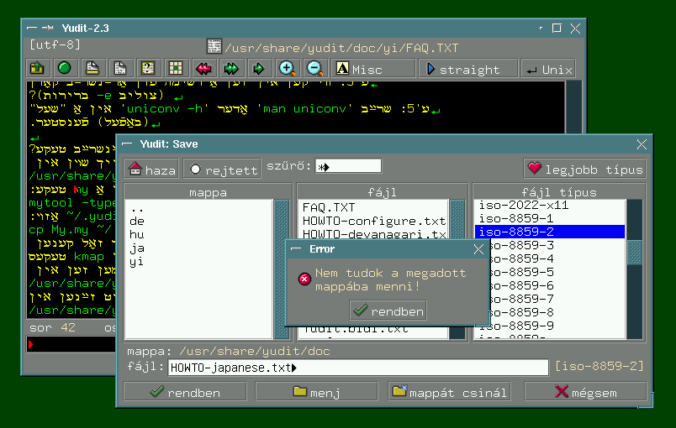Click the green circle toolbar icon
This screenshot has height=428, width=676.
pos(65,69)
